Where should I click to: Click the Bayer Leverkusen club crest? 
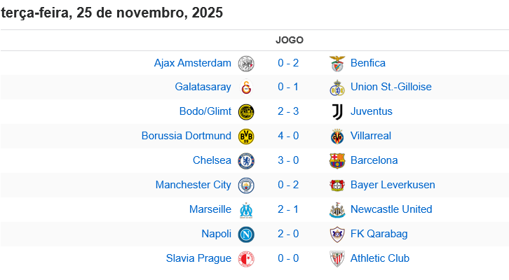(337, 185)
